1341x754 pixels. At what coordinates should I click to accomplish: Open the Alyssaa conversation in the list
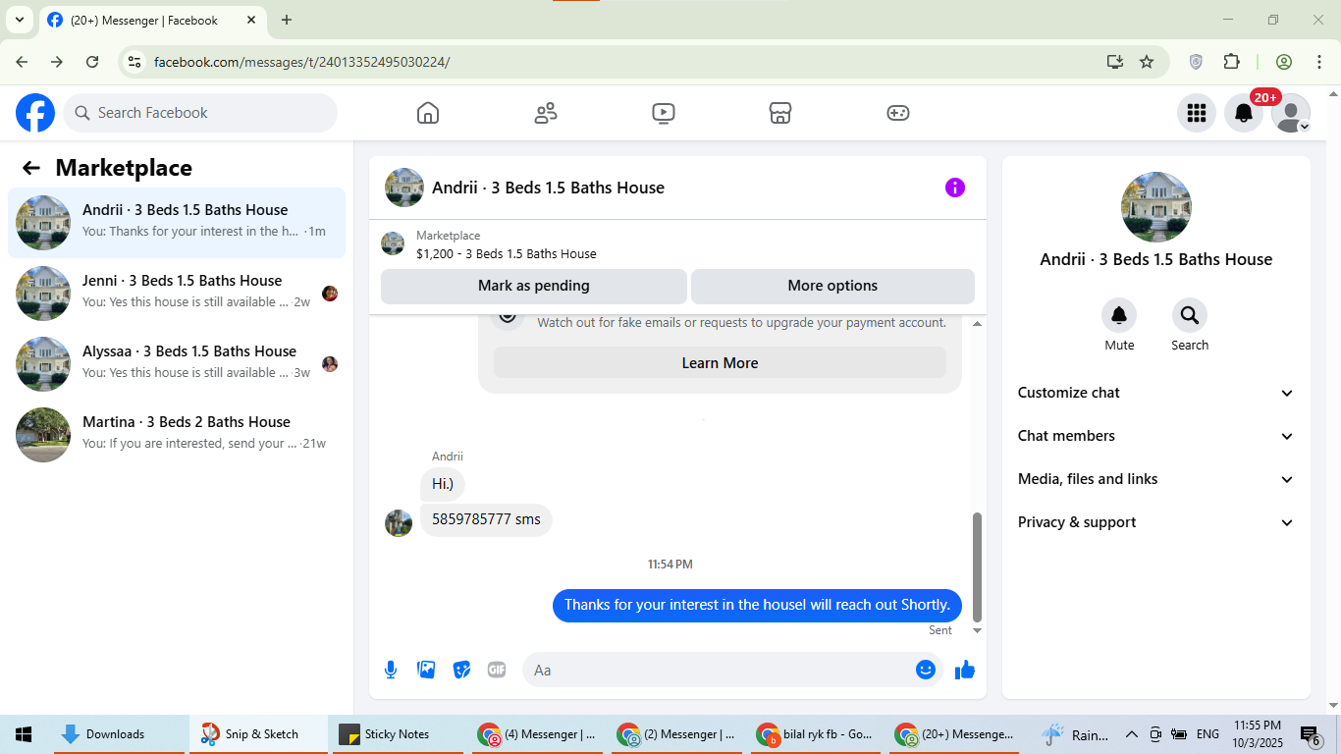coord(177,364)
